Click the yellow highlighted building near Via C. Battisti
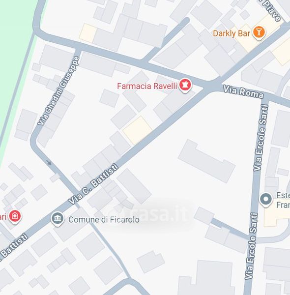 [x=138, y=130]
